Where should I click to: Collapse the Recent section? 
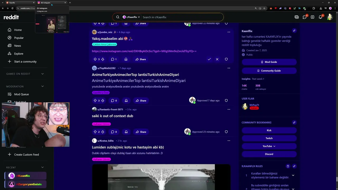click(x=43, y=167)
